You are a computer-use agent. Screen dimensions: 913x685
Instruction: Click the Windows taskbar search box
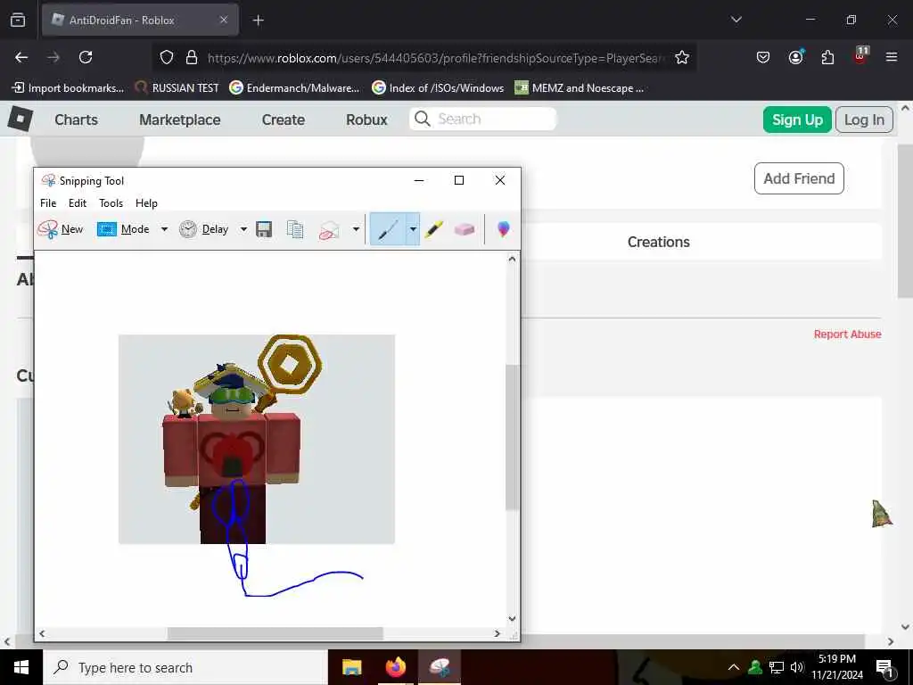coord(185,667)
